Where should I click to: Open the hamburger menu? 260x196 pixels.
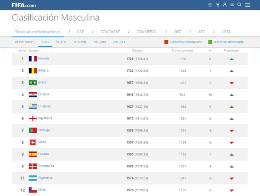247,5
